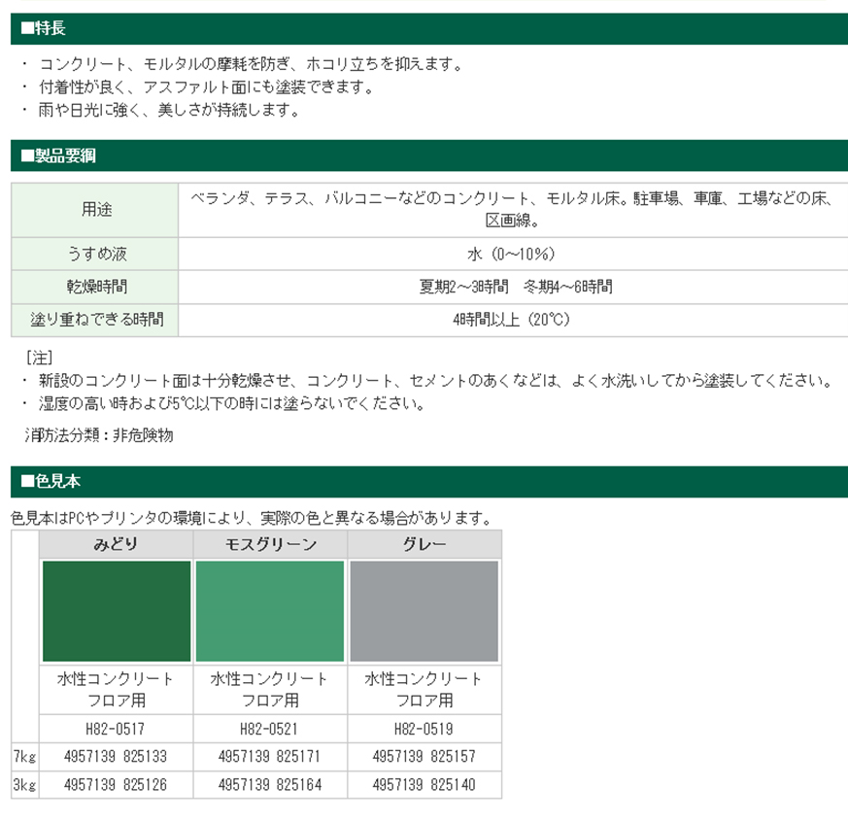Image resolution: width=848 pixels, height=822 pixels.
Task: Select JAN code 4957139 825133
Action: coord(117,756)
